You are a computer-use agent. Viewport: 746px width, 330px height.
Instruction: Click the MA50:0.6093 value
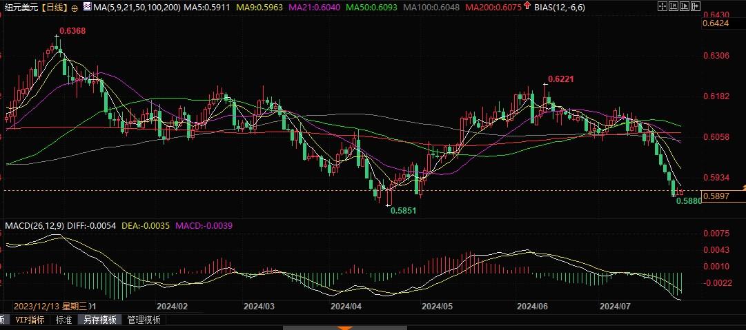pos(371,7)
